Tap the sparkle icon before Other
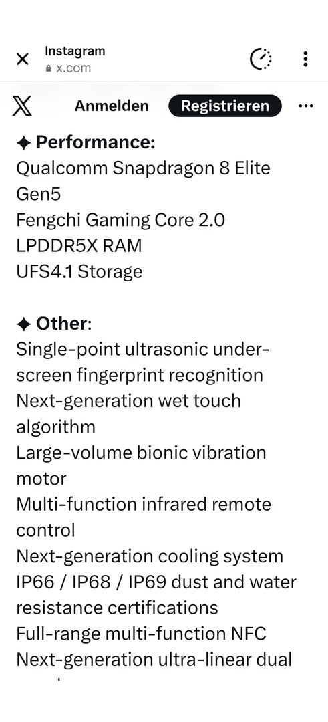This screenshot has height=722, width=328. coord(23,324)
